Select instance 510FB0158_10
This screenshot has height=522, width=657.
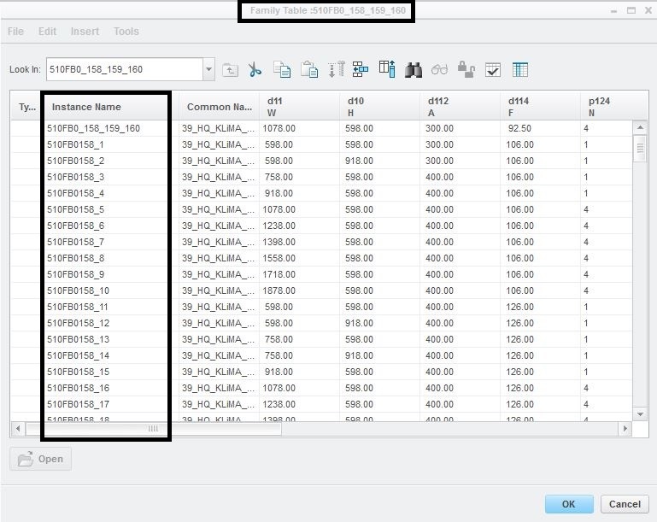pos(78,290)
